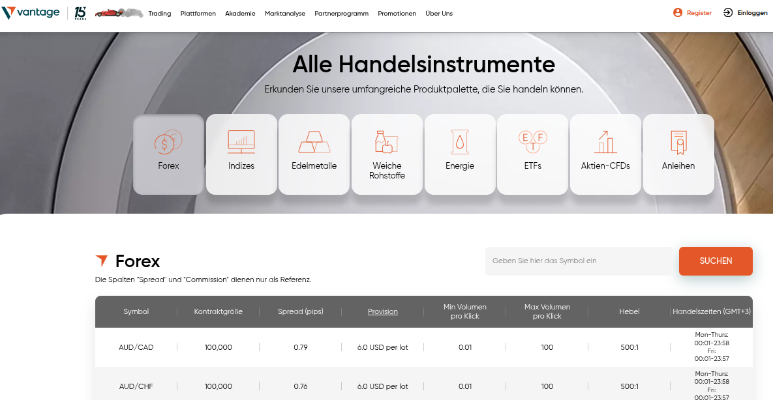Click the Vantage logo
The width and height of the screenshot is (773, 400).
31,12
